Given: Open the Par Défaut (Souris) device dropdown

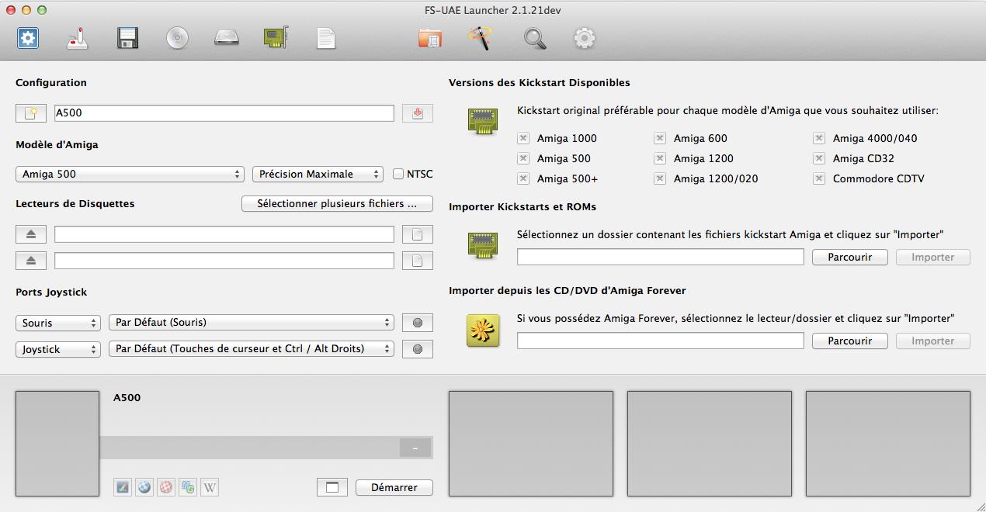Looking at the screenshot, I should (252, 323).
